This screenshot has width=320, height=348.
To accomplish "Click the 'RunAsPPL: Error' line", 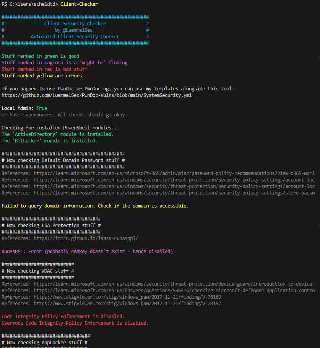I will click(87, 252).
